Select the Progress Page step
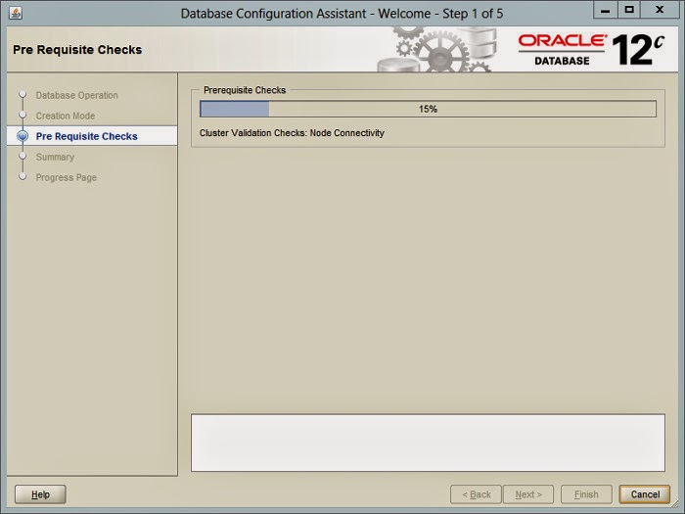This screenshot has width=685, height=514. pyautogui.click(x=66, y=177)
